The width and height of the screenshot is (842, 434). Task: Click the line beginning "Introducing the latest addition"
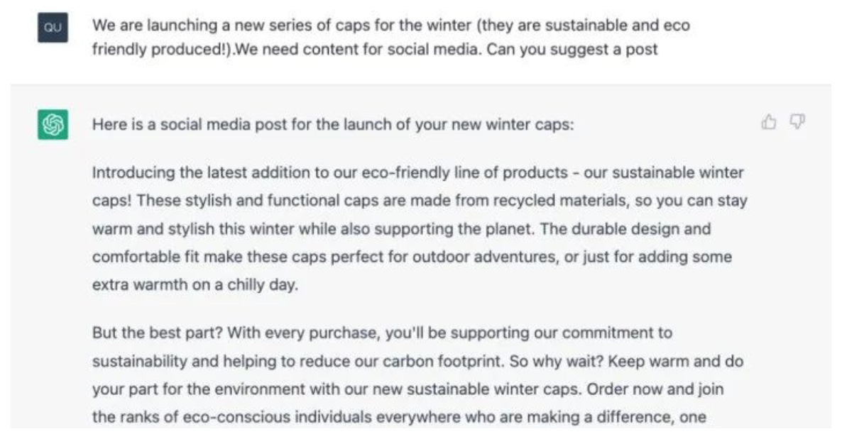coord(417,172)
